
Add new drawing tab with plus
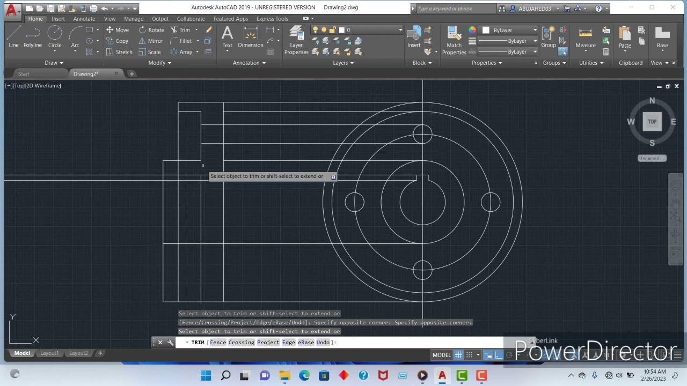tap(131, 74)
